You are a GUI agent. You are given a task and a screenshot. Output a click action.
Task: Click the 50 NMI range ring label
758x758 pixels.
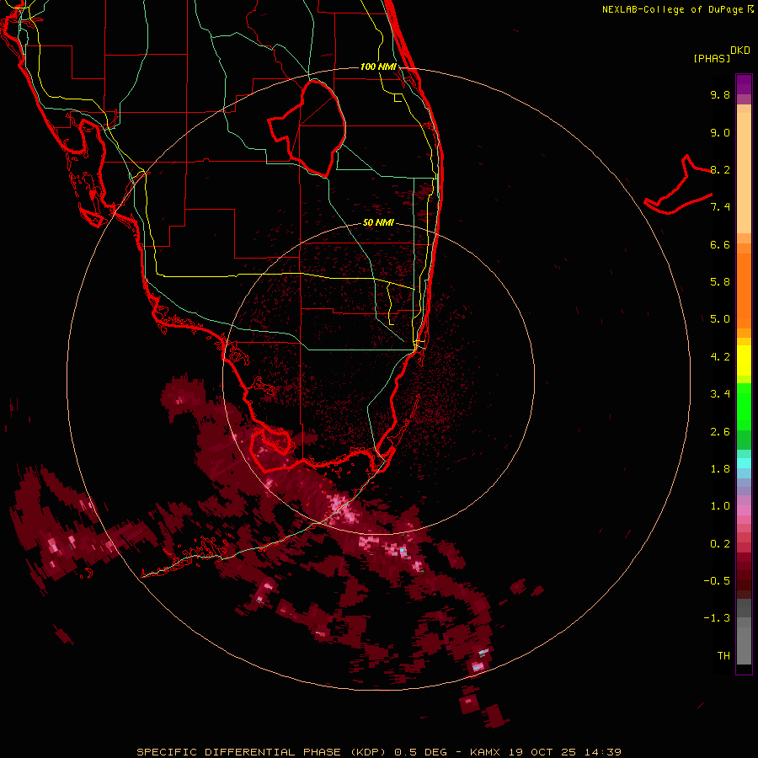378,222
